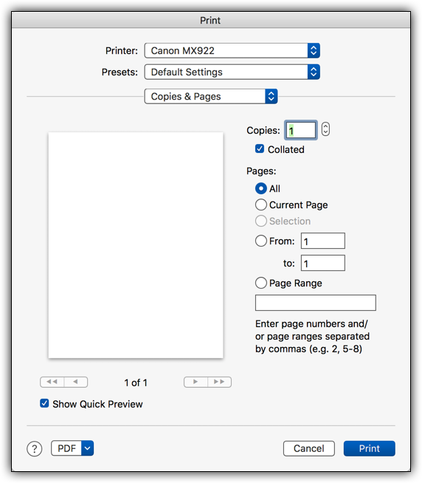Go to next page in preview
Image resolution: width=422 pixels, height=483 pixels.
click(196, 382)
